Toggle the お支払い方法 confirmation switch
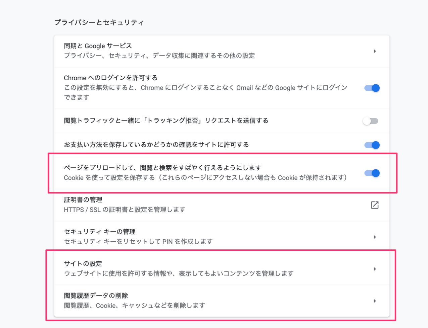The image size is (428, 328). point(372,145)
